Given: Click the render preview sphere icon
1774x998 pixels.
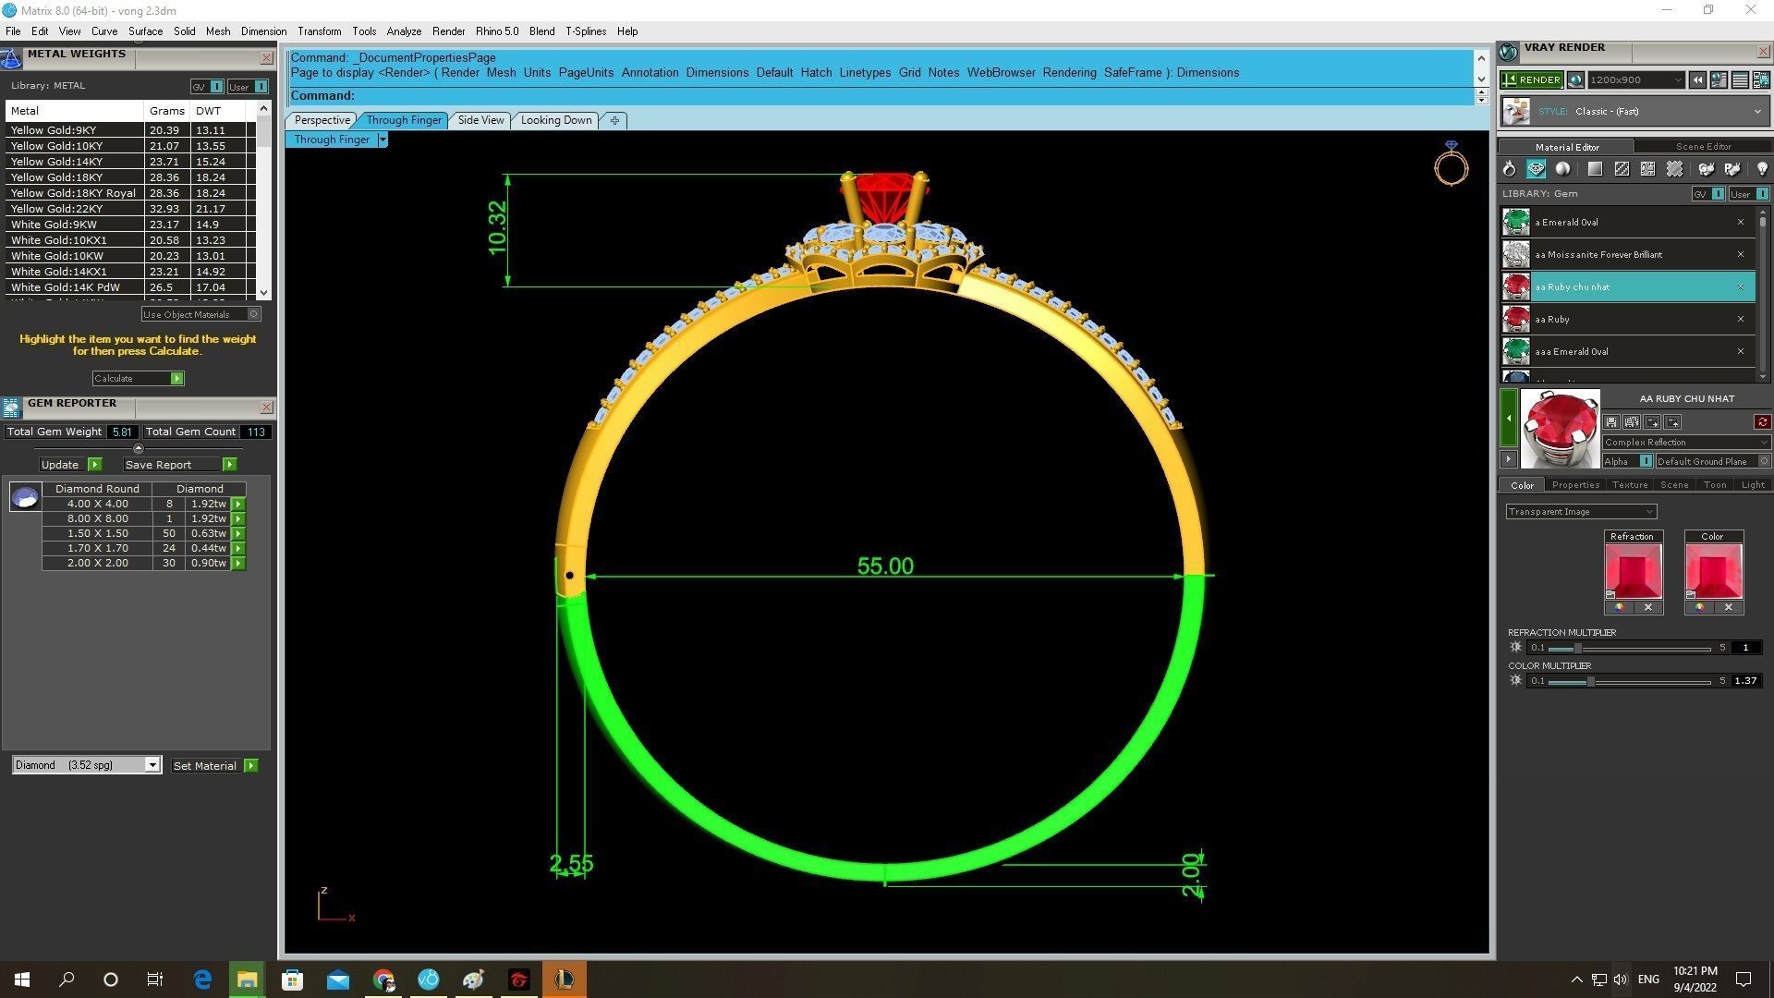Looking at the screenshot, I should point(1576,80).
